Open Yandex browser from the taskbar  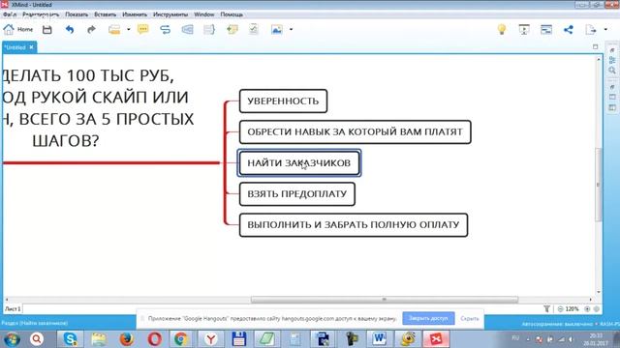[211, 339]
